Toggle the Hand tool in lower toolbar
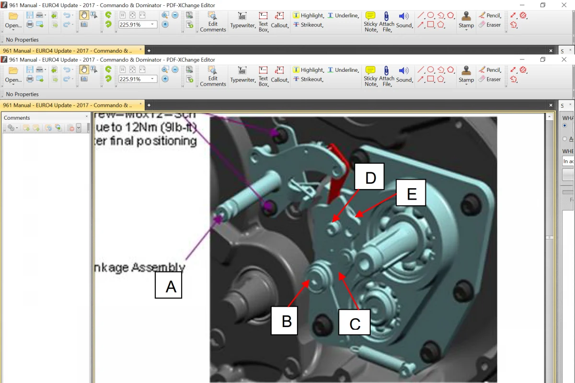The height and width of the screenshot is (383, 575). [84, 69]
